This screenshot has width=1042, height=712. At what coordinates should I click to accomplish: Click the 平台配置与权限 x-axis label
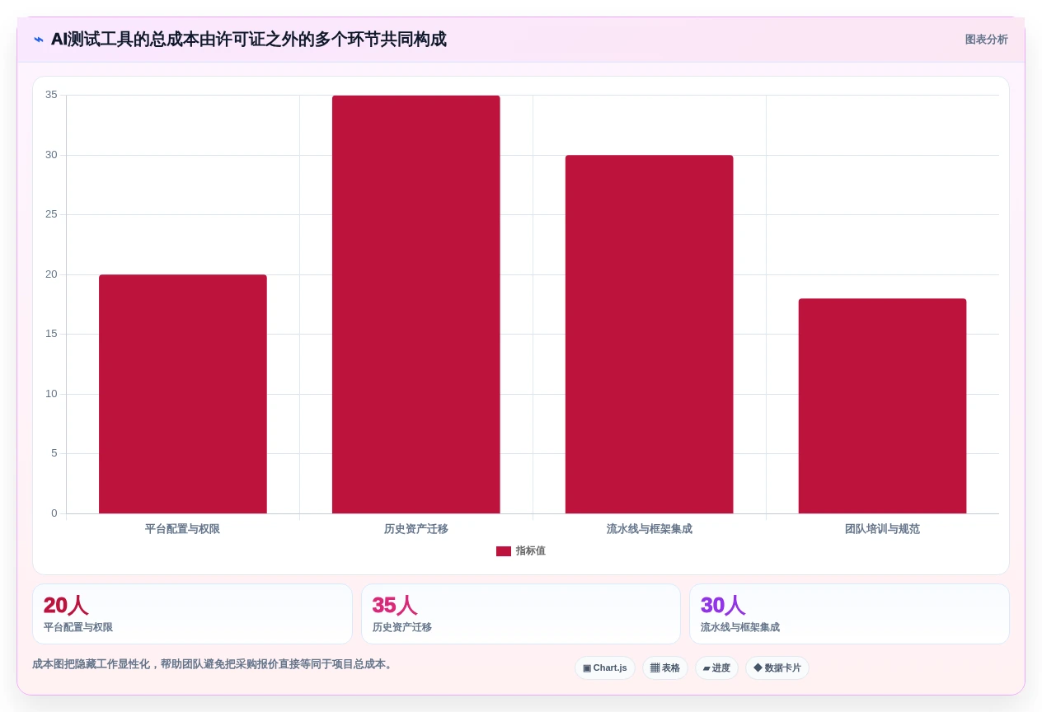[x=183, y=529]
